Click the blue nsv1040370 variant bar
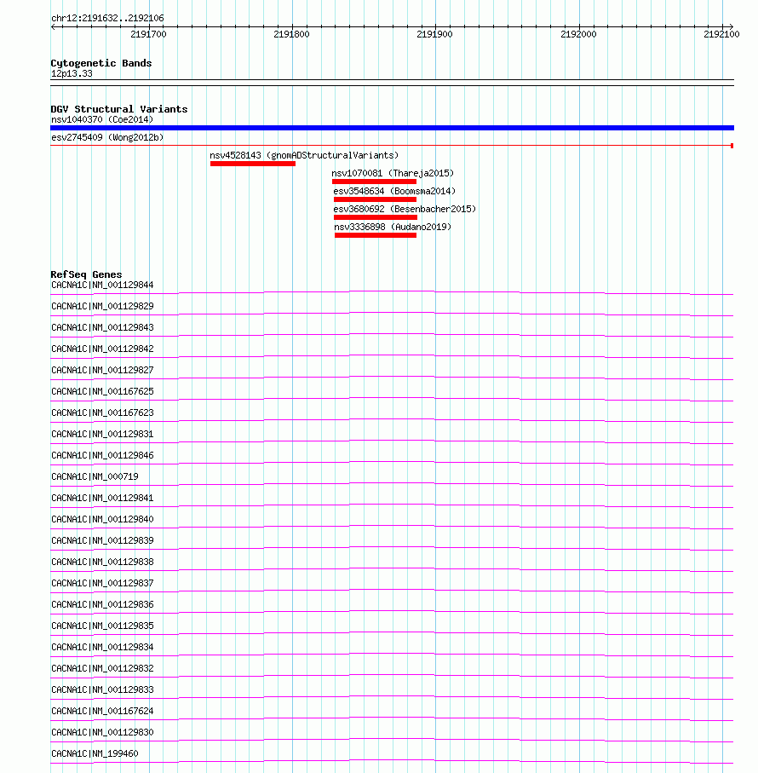 coord(392,128)
